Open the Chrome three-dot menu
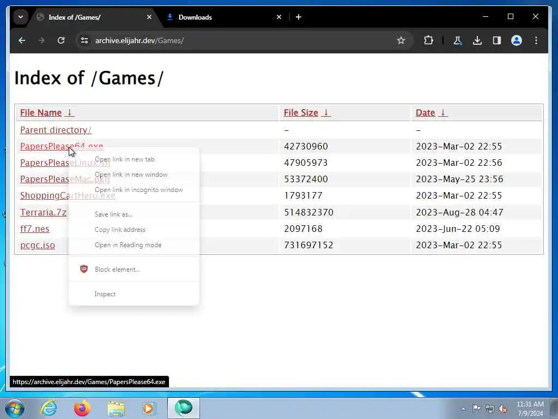 tap(536, 40)
